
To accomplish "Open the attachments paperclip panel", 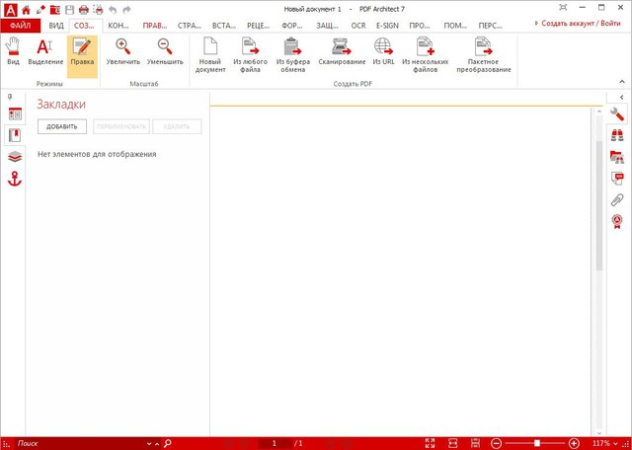I will (x=617, y=199).
